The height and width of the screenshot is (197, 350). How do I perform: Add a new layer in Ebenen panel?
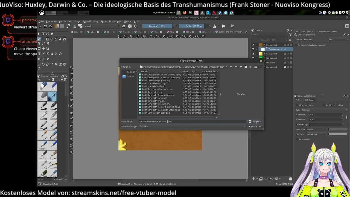[254, 179]
